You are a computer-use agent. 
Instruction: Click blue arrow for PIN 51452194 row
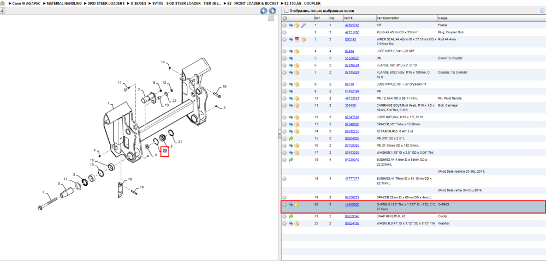click(290, 91)
